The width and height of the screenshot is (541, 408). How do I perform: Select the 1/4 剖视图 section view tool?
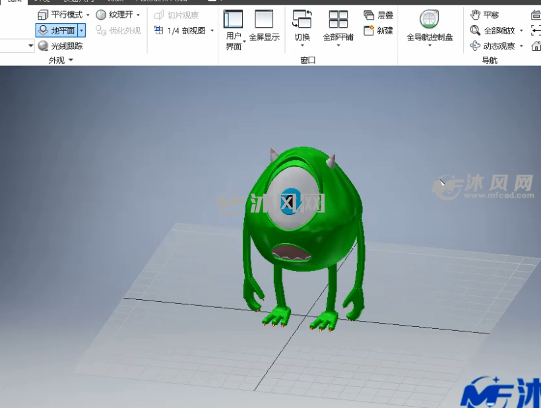pos(179,31)
